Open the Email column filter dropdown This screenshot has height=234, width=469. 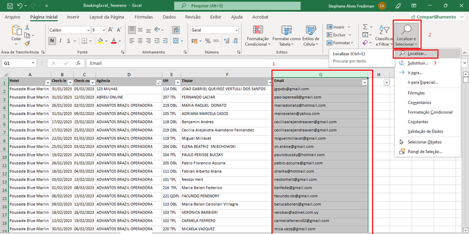364,82
